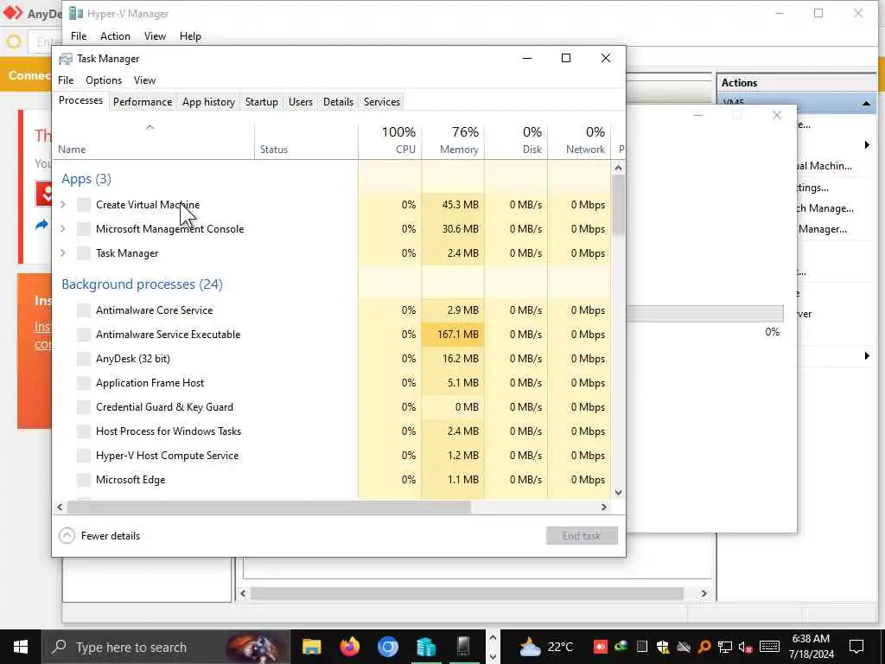Sort processes by Name column header

153,141
